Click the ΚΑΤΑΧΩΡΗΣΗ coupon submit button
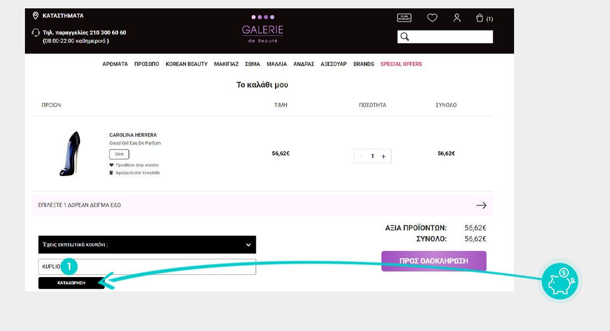The height and width of the screenshot is (331, 610). coord(72,283)
